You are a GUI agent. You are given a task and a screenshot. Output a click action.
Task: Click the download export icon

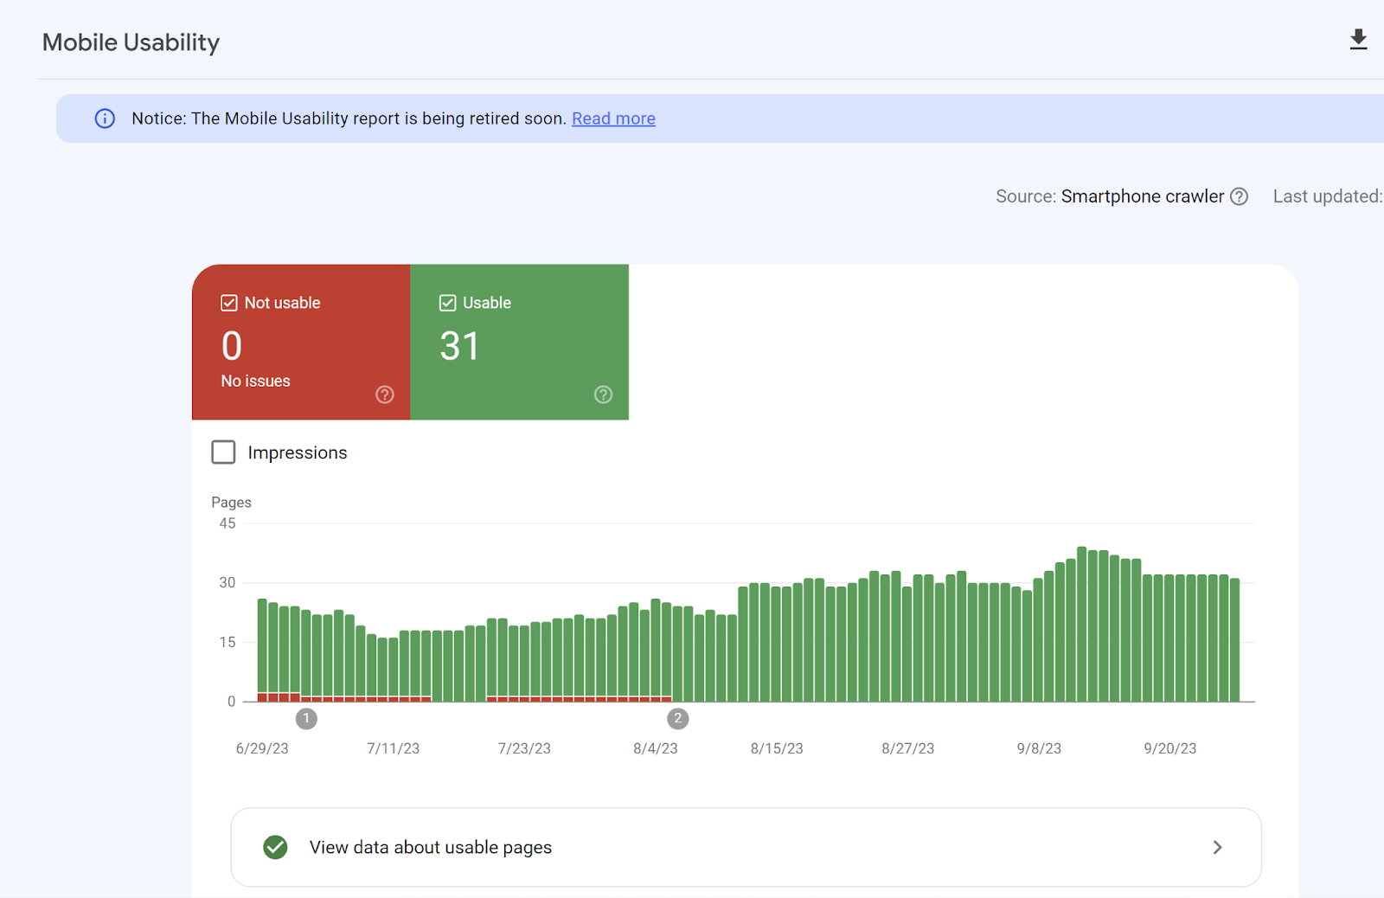pos(1358,40)
